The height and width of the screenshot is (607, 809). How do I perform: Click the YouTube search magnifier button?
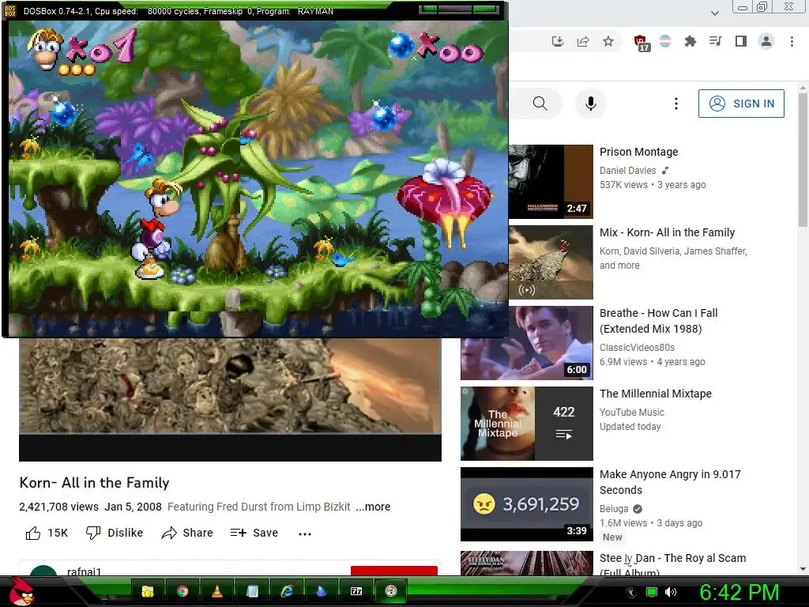540,104
